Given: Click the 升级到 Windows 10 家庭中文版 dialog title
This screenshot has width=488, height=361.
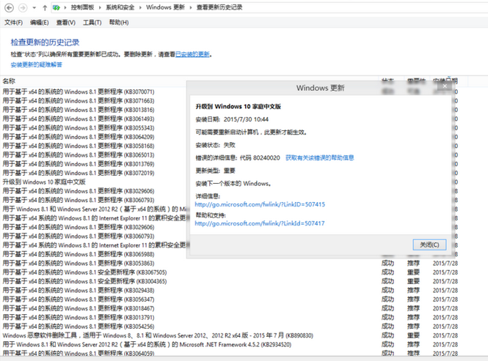Looking at the screenshot, I should [x=238, y=107].
